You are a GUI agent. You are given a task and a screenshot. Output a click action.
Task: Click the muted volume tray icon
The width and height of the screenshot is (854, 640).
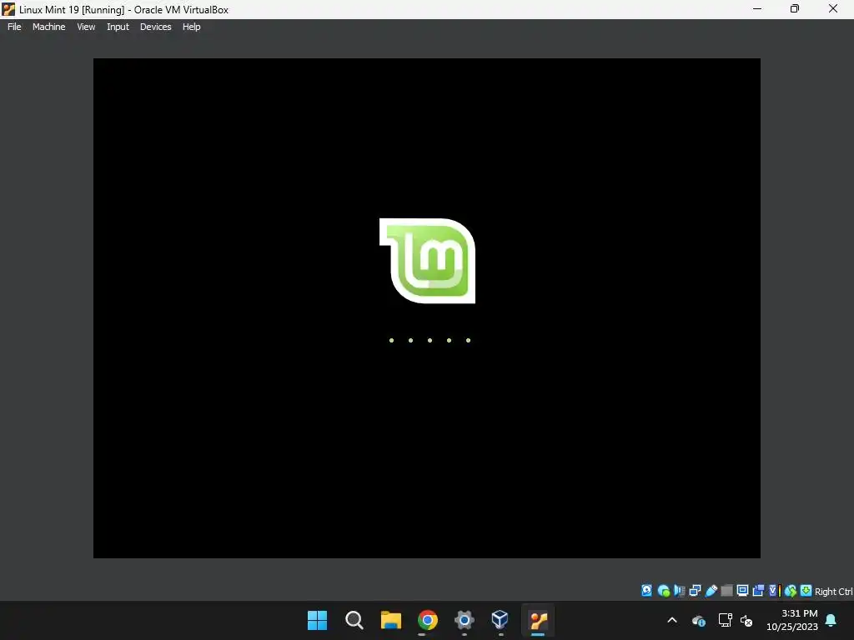746,620
